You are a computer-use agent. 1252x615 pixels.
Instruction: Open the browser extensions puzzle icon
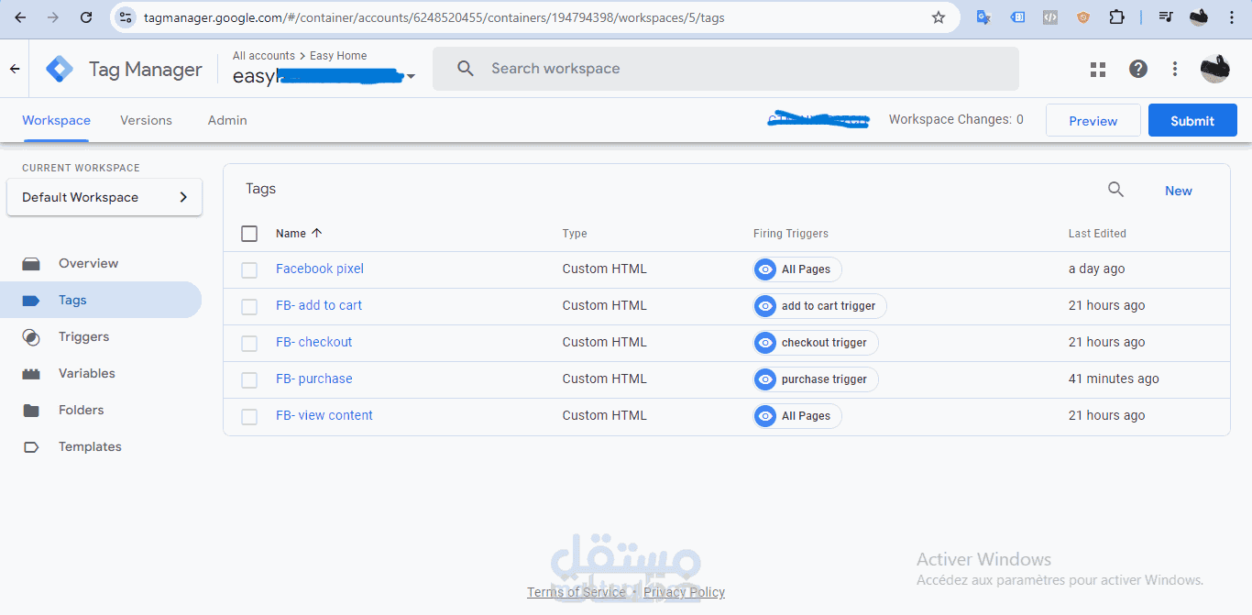[1116, 17]
